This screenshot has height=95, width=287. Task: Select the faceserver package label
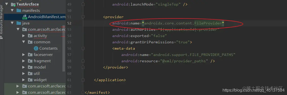43,54
